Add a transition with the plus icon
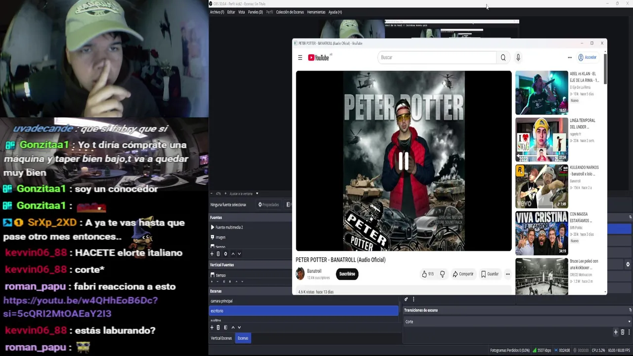This screenshot has height=356, width=633. pos(616,332)
